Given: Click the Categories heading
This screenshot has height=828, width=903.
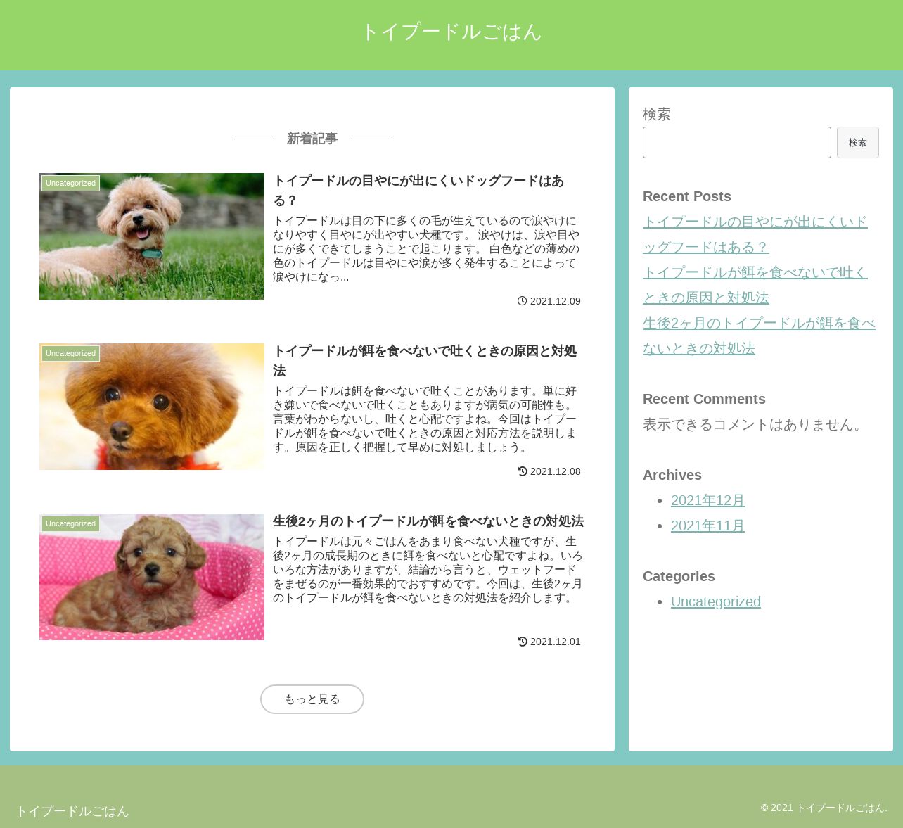Looking at the screenshot, I should (679, 576).
